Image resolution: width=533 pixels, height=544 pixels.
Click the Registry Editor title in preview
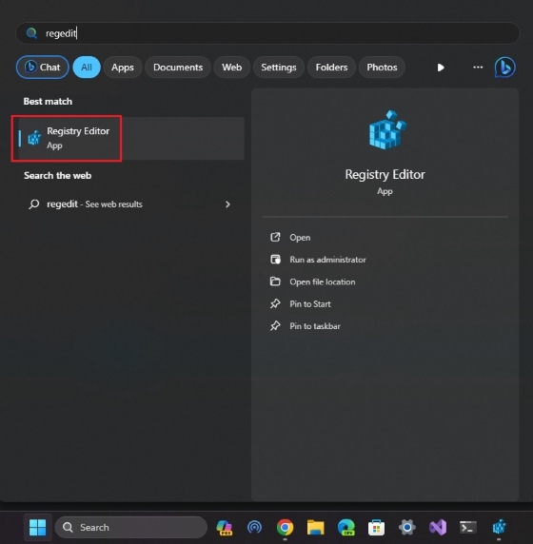click(x=385, y=174)
